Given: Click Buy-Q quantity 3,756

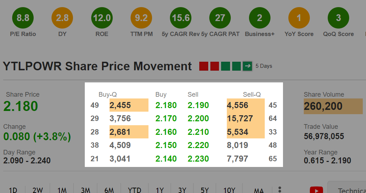Looking at the screenshot, I should (120, 118).
